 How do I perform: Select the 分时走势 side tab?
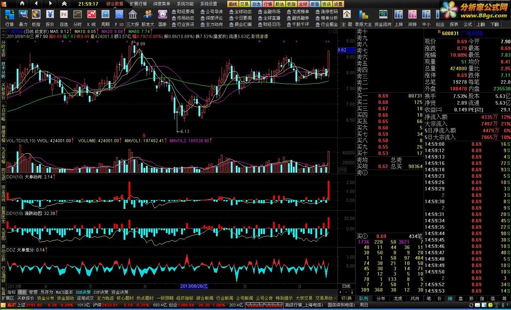pyautogui.click(x=3, y=49)
